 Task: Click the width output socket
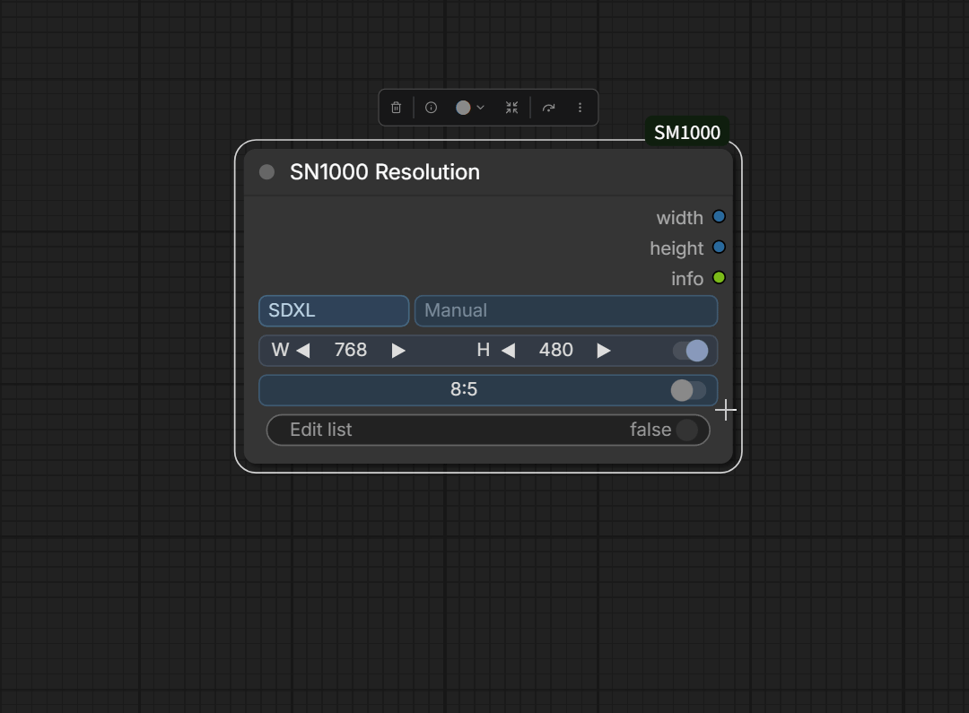coord(719,217)
